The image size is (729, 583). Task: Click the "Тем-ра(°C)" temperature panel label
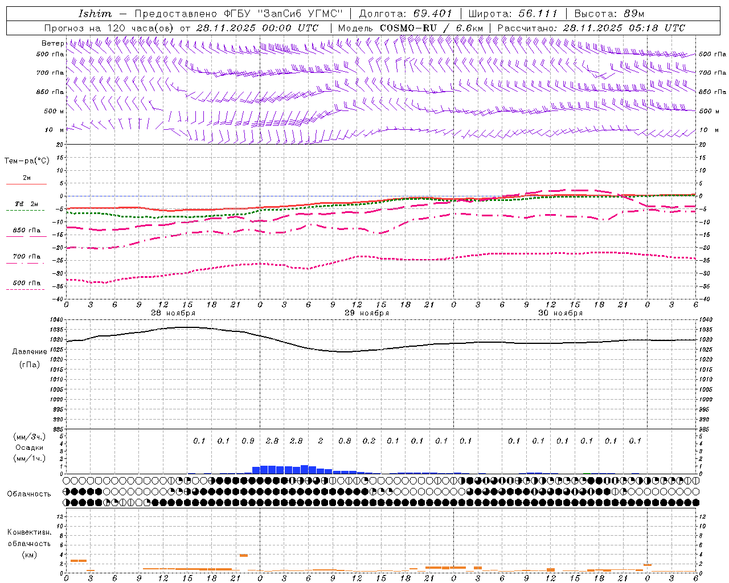(27, 161)
